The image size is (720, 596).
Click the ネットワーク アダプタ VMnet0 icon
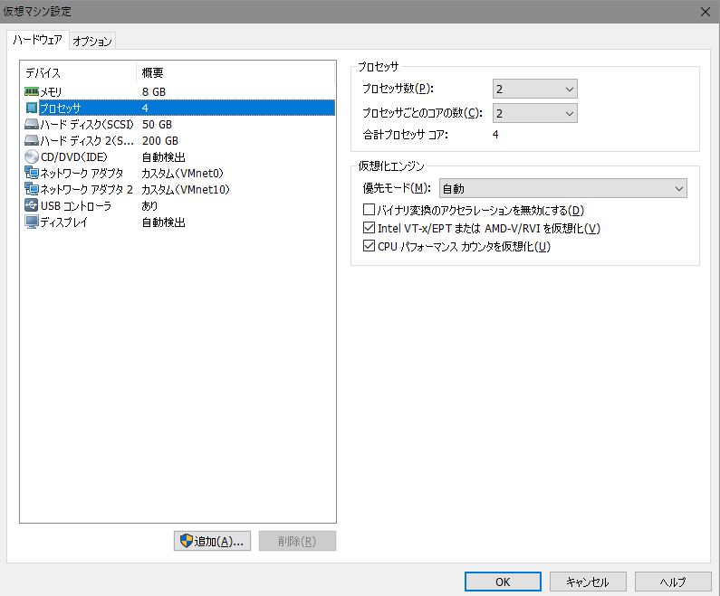pyautogui.click(x=31, y=173)
